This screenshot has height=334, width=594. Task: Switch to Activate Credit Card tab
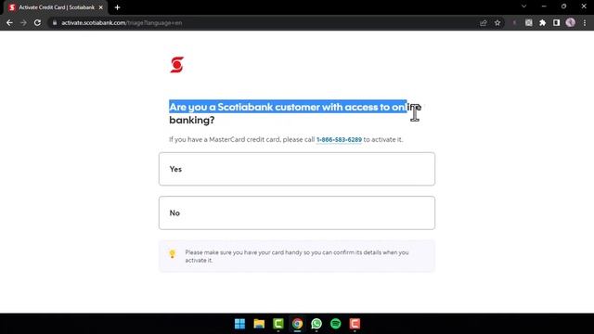[56, 7]
